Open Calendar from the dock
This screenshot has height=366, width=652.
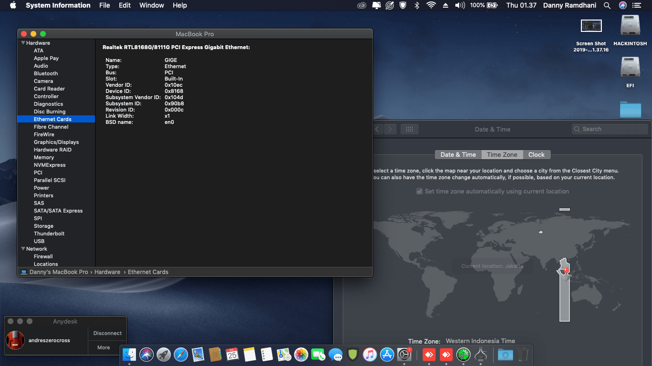(232, 355)
